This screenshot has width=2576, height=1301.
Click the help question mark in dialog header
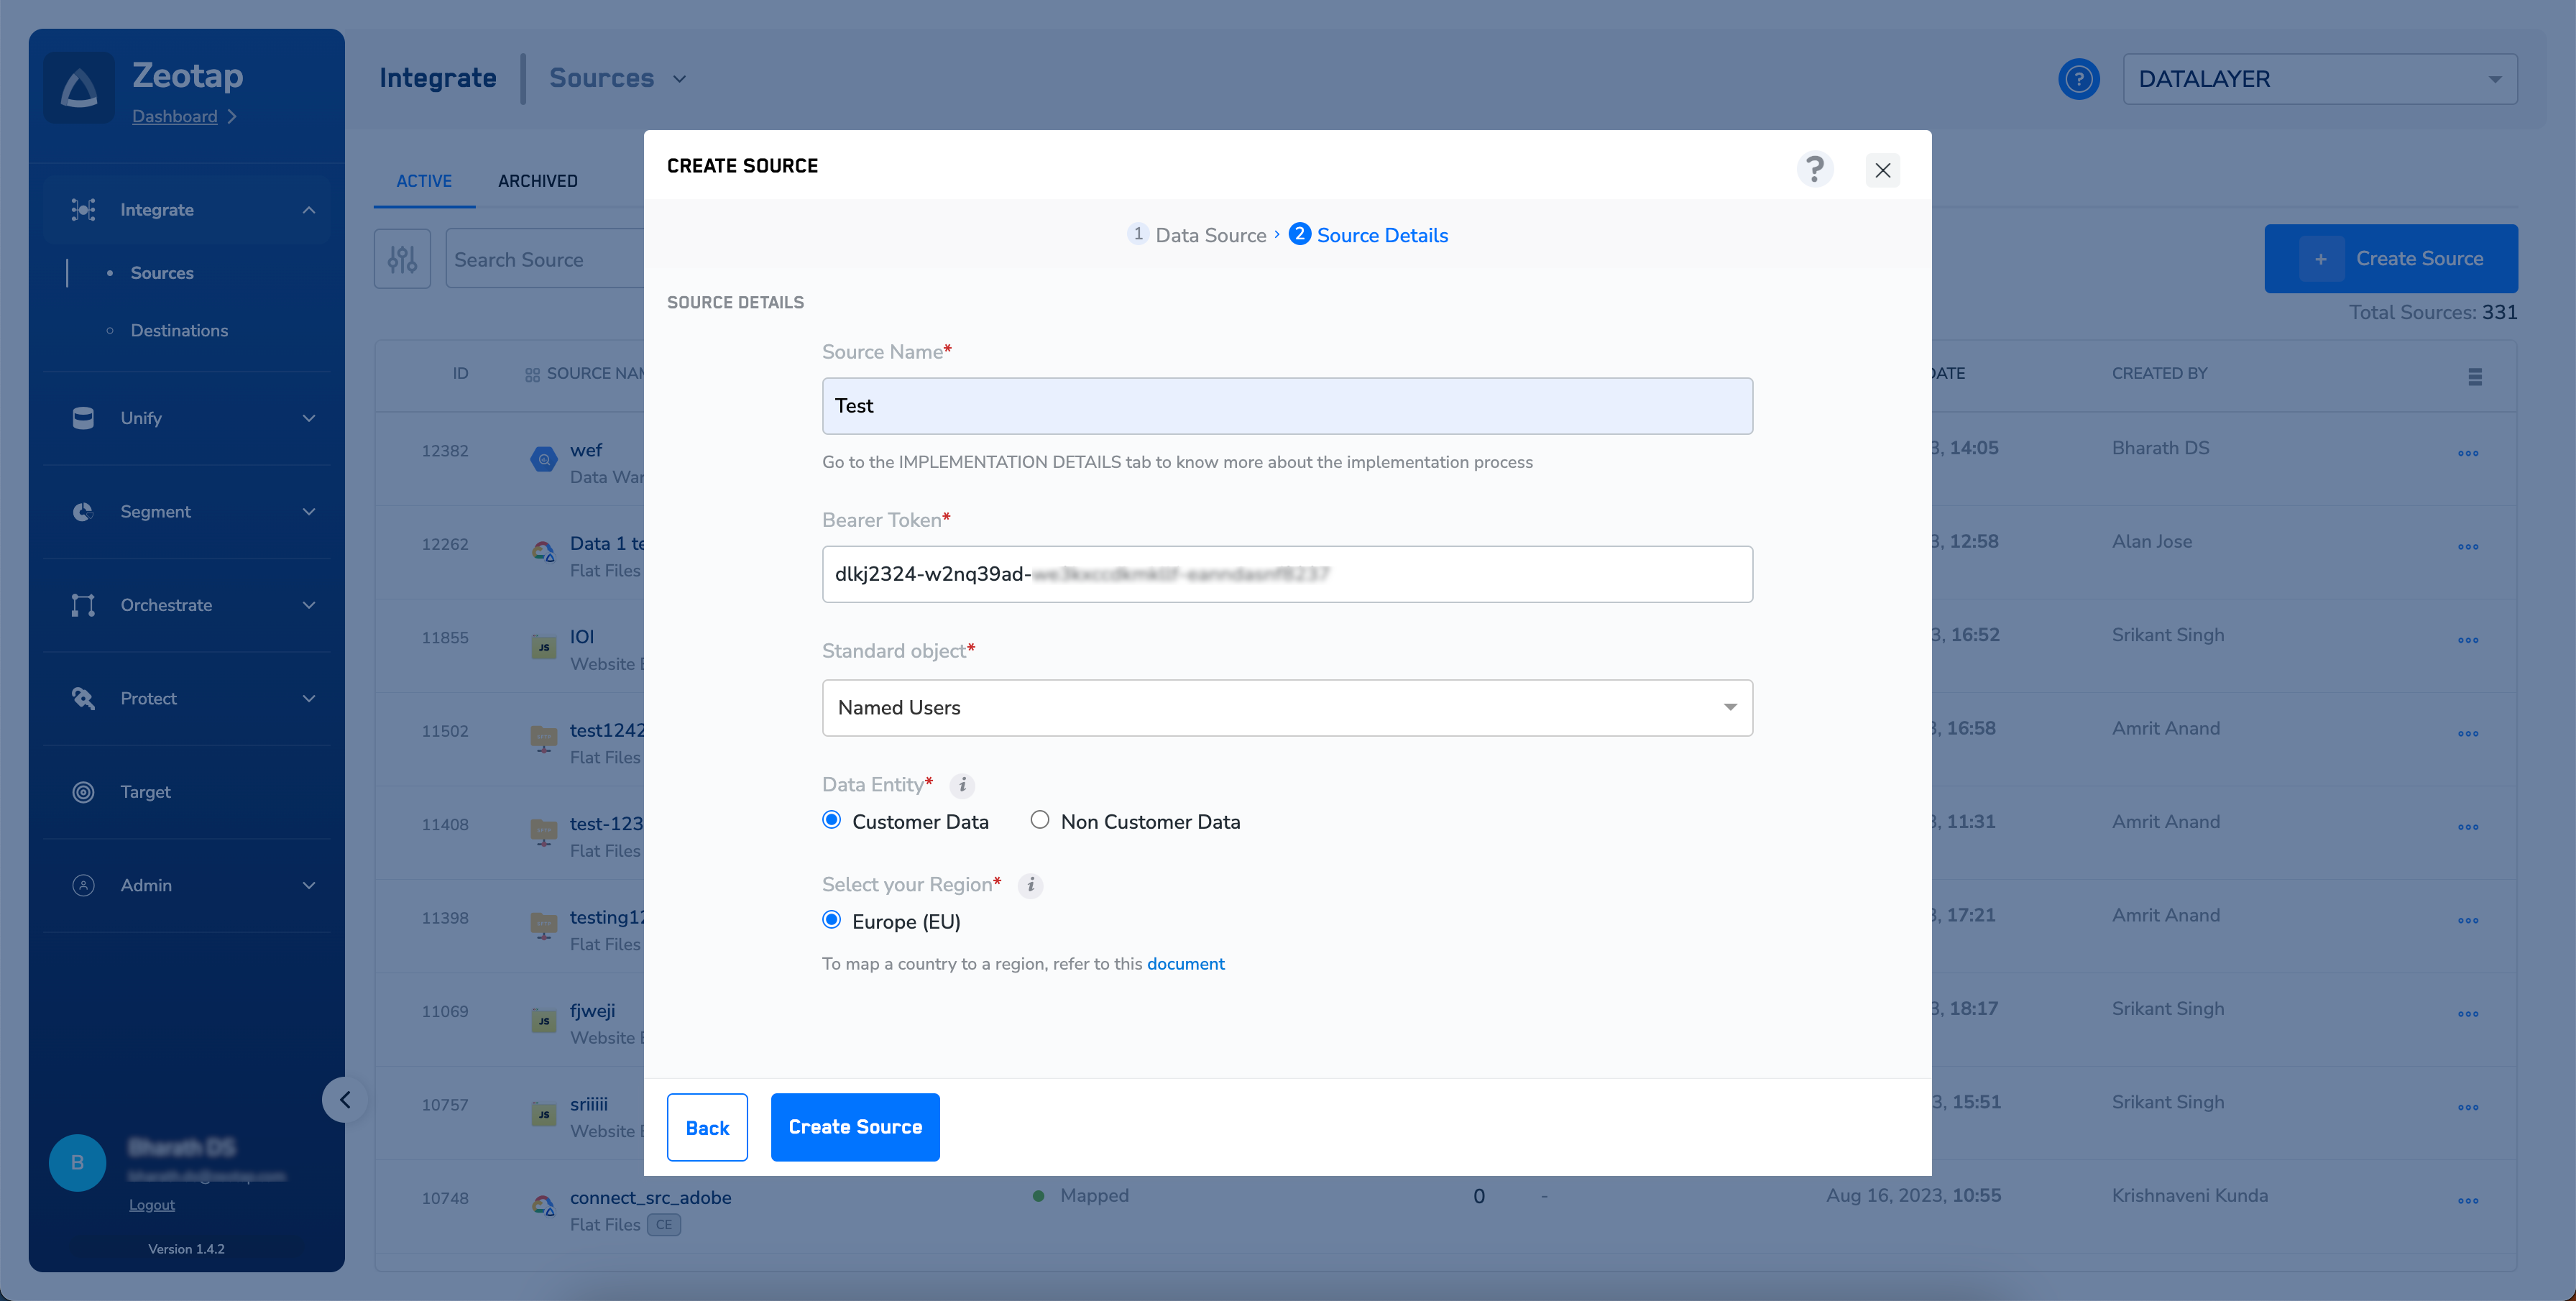point(1814,168)
